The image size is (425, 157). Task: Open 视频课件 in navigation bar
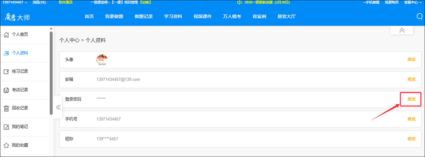click(203, 16)
